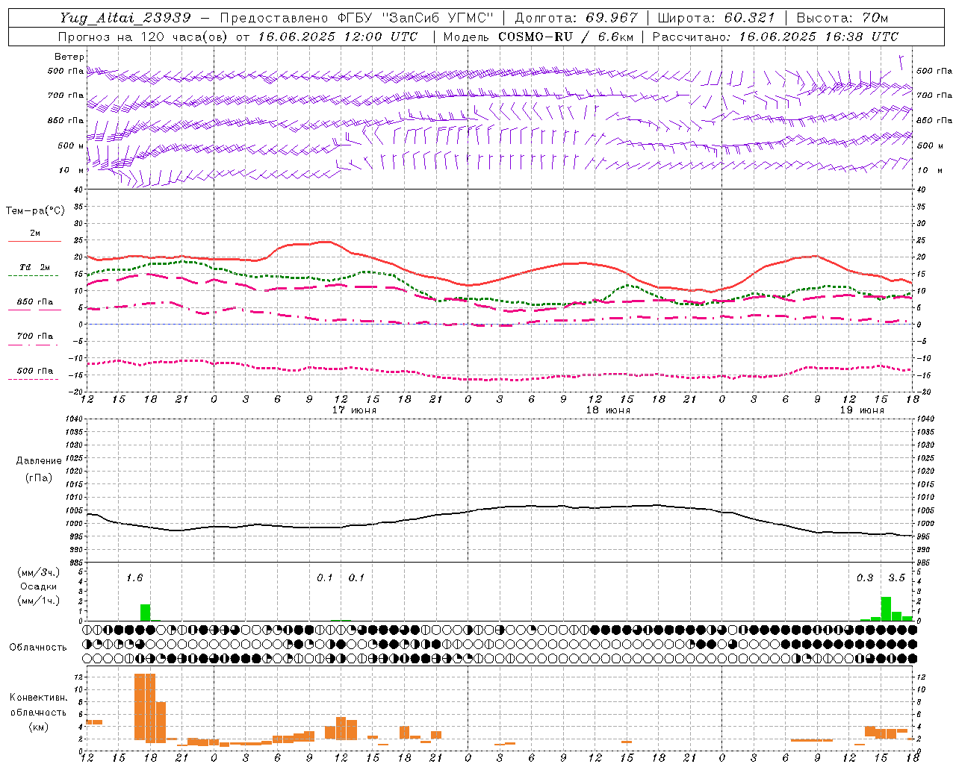Click the "Прогноз на 120 часа(ов)" text
The height and width of the screenshot is (764, 956).
tap(143, 37)
